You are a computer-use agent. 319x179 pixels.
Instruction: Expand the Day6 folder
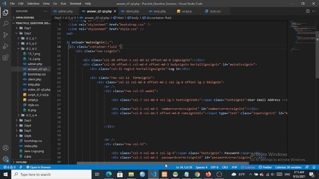(31, 136)
